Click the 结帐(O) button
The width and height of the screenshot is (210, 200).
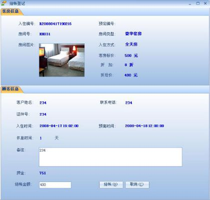pos(111,184)
